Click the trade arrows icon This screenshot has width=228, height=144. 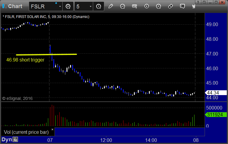click(170, 6)
